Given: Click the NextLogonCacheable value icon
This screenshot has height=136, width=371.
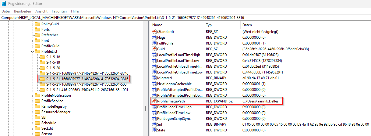Looking at the screenshot, I should [x=154, y=84].
